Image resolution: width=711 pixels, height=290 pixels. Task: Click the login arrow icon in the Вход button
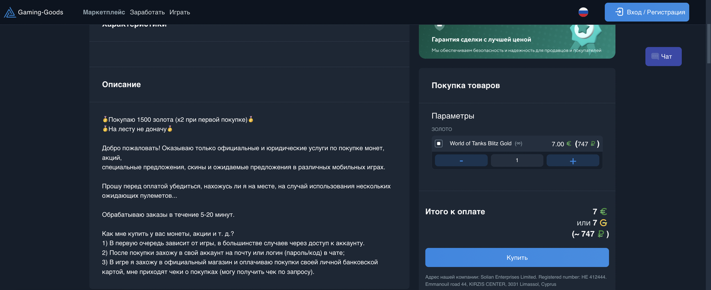point(619,12)
